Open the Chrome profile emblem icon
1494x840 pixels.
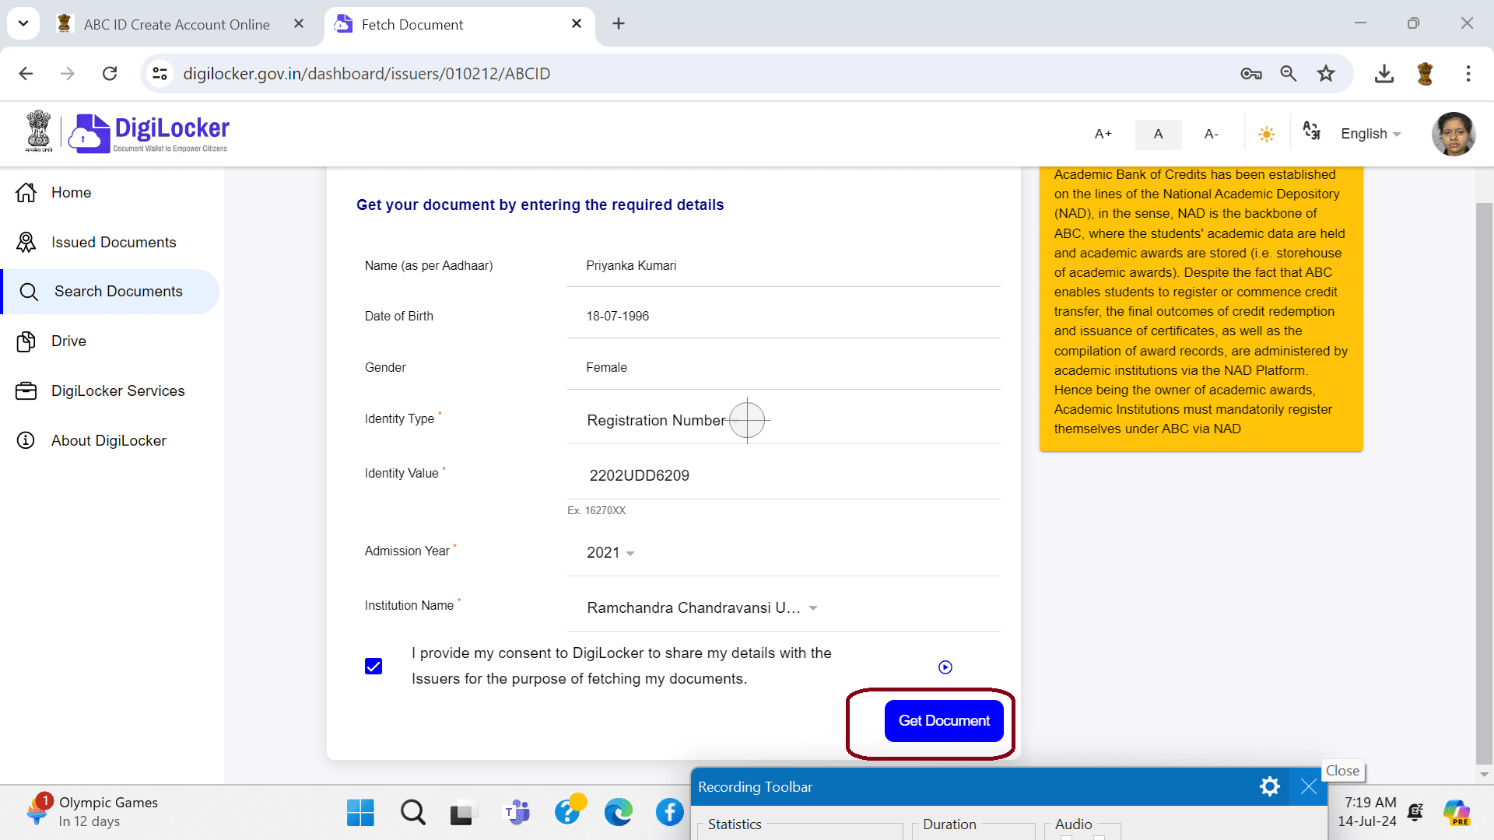pyautogui.click(x=1426, y=73)
